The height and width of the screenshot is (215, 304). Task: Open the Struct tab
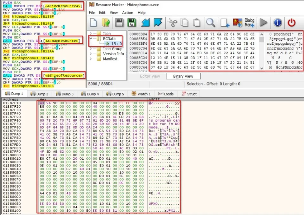pyautogui.click(x=189, y=94)
